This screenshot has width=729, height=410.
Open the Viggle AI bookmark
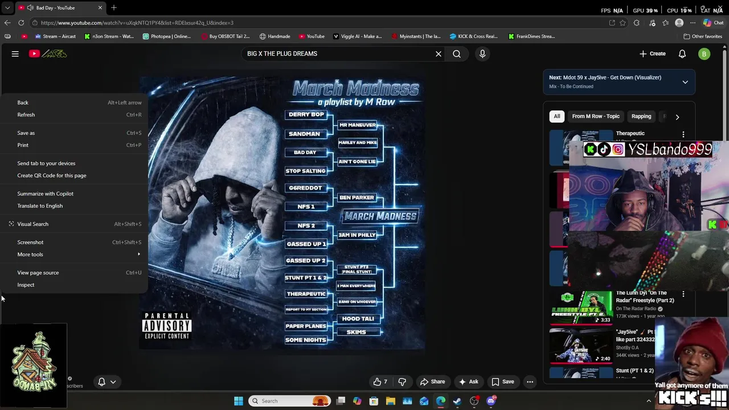coord(357,36)
